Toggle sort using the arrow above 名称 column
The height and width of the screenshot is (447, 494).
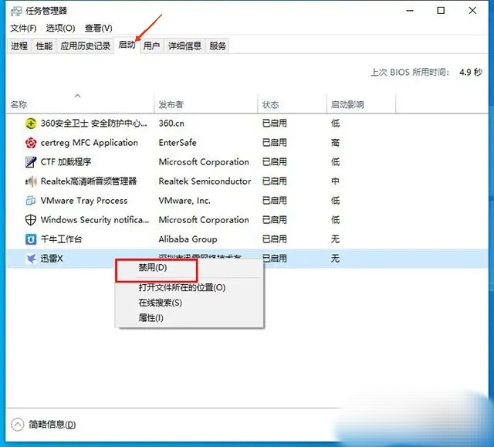click(x=77, y=96)
